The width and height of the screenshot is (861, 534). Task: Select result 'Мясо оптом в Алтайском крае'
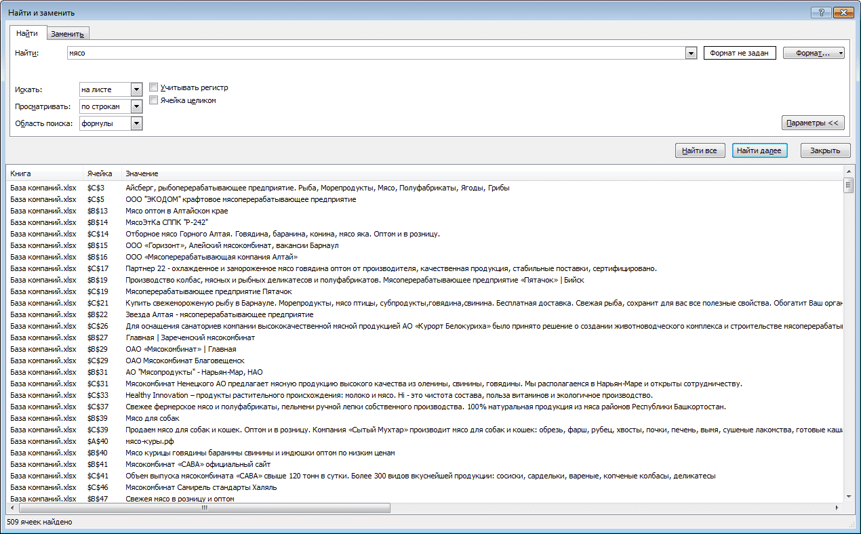[424, 211]
